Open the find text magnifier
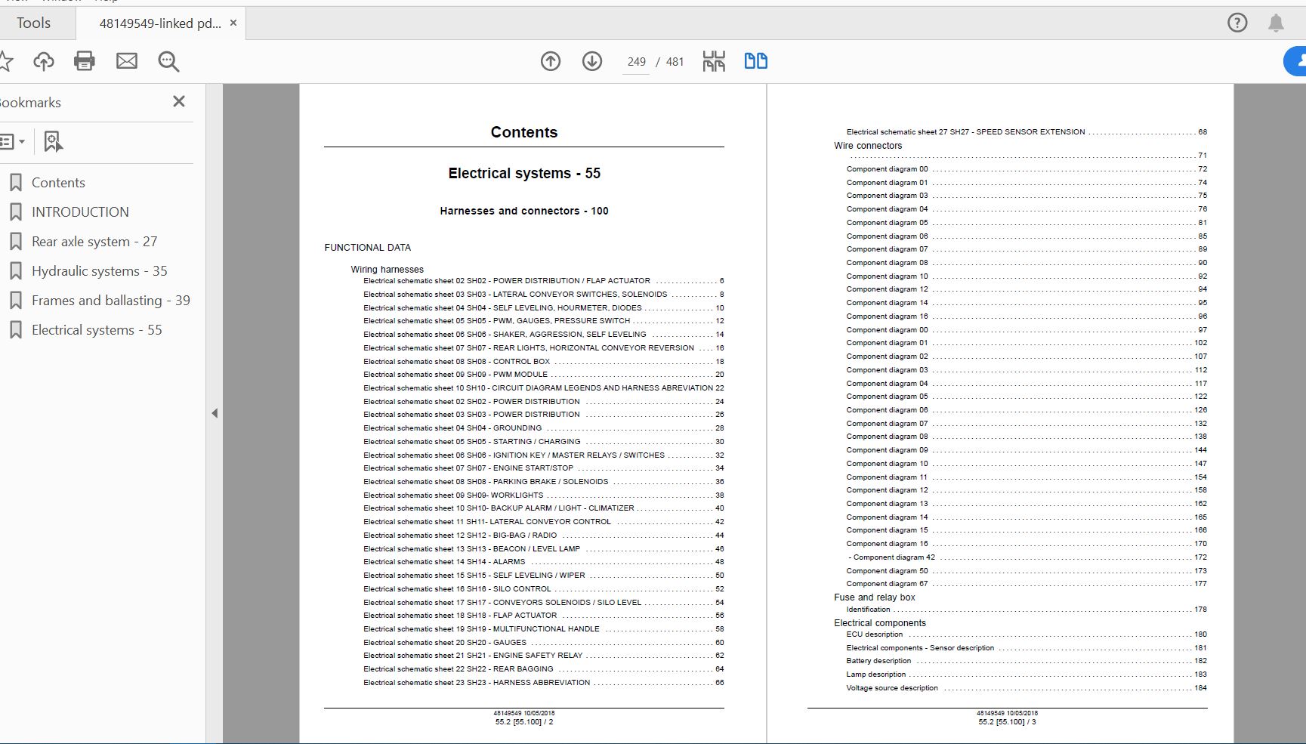This screenshot has height=744, width=1306. click(168, 61)
